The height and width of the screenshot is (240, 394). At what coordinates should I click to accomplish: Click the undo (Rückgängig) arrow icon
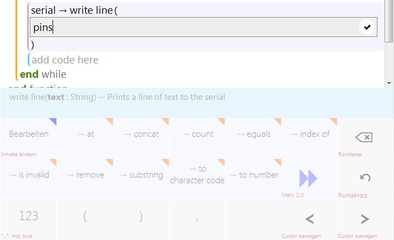(x=365, y=178)
